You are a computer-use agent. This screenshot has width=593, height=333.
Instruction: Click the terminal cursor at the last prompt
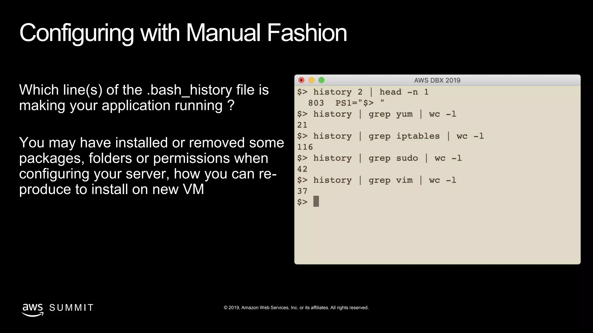(316, 201)
